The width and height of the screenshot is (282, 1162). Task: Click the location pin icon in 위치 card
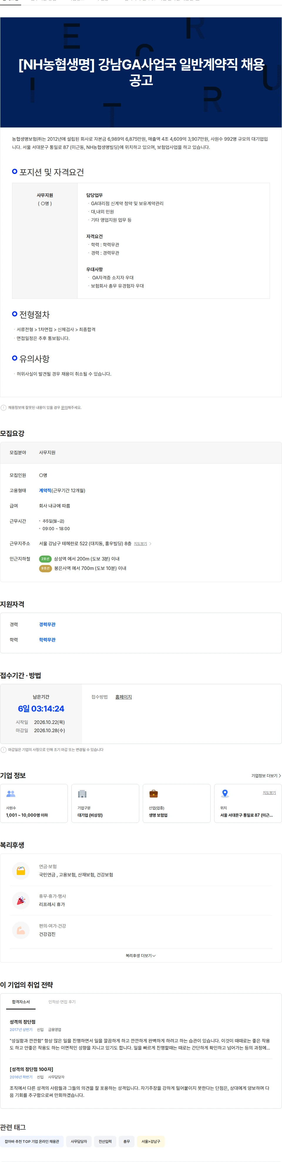(x=225, y=793)
